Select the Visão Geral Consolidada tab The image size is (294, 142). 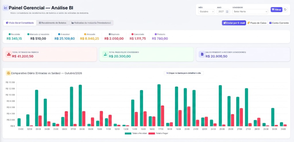20,23
